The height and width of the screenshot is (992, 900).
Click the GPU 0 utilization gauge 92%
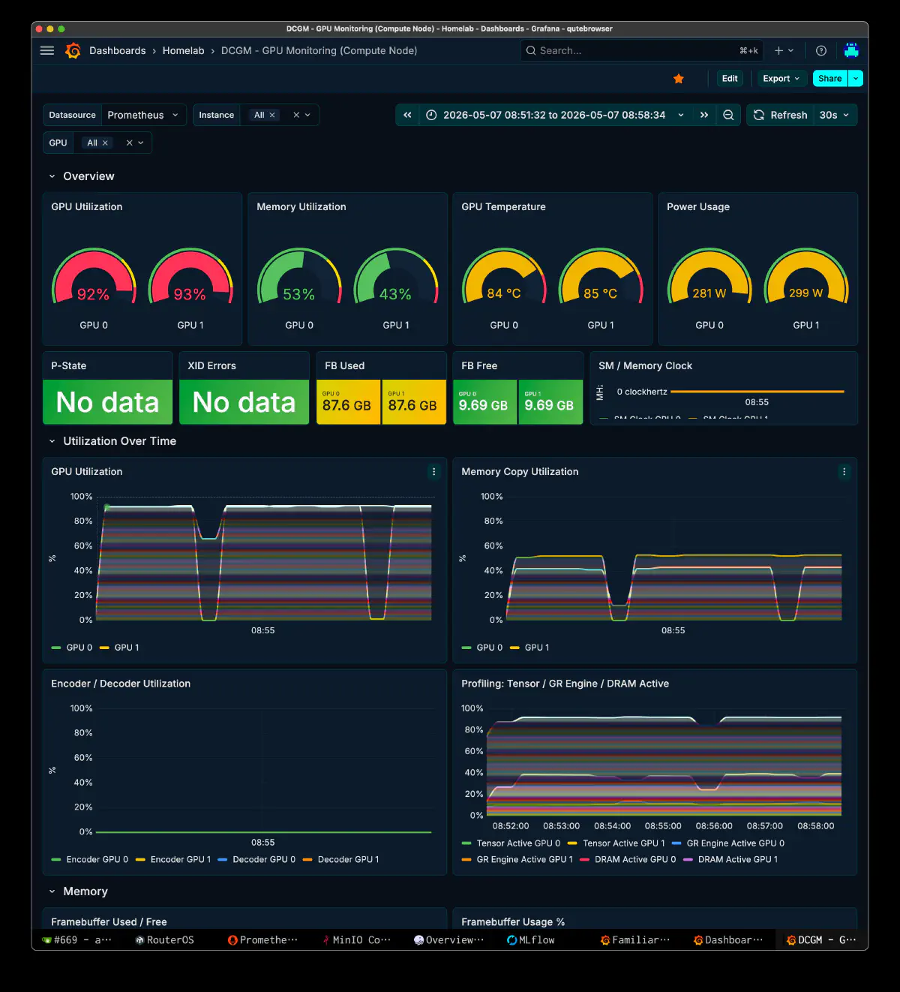tap(94, 278)
